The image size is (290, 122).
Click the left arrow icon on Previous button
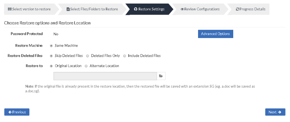click(x=10, y=112)
